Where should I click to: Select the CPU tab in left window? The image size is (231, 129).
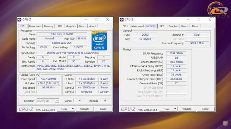click(23, 26)
